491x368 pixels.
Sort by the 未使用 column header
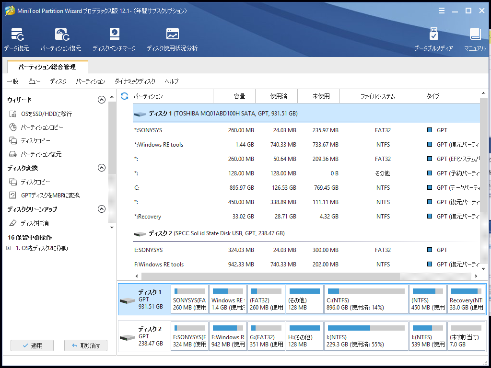pyautogui.click(x=318, y=96)
